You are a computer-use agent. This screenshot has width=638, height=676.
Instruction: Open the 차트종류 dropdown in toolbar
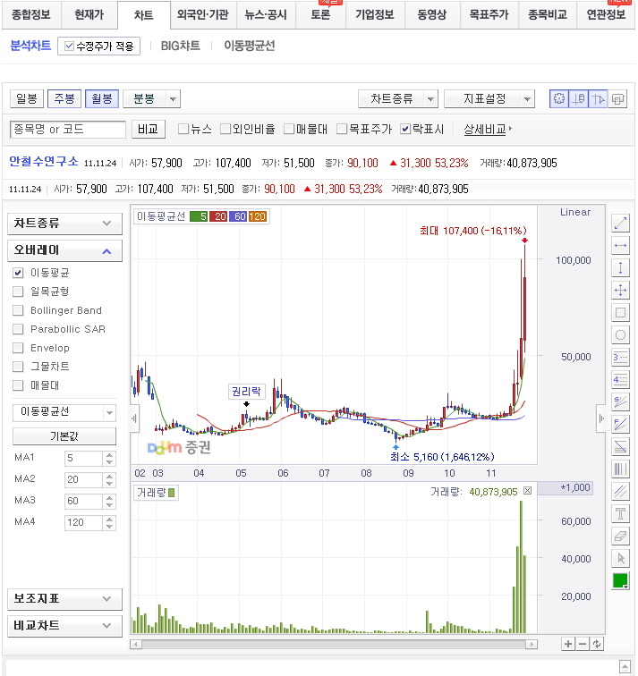pos(397,99)
